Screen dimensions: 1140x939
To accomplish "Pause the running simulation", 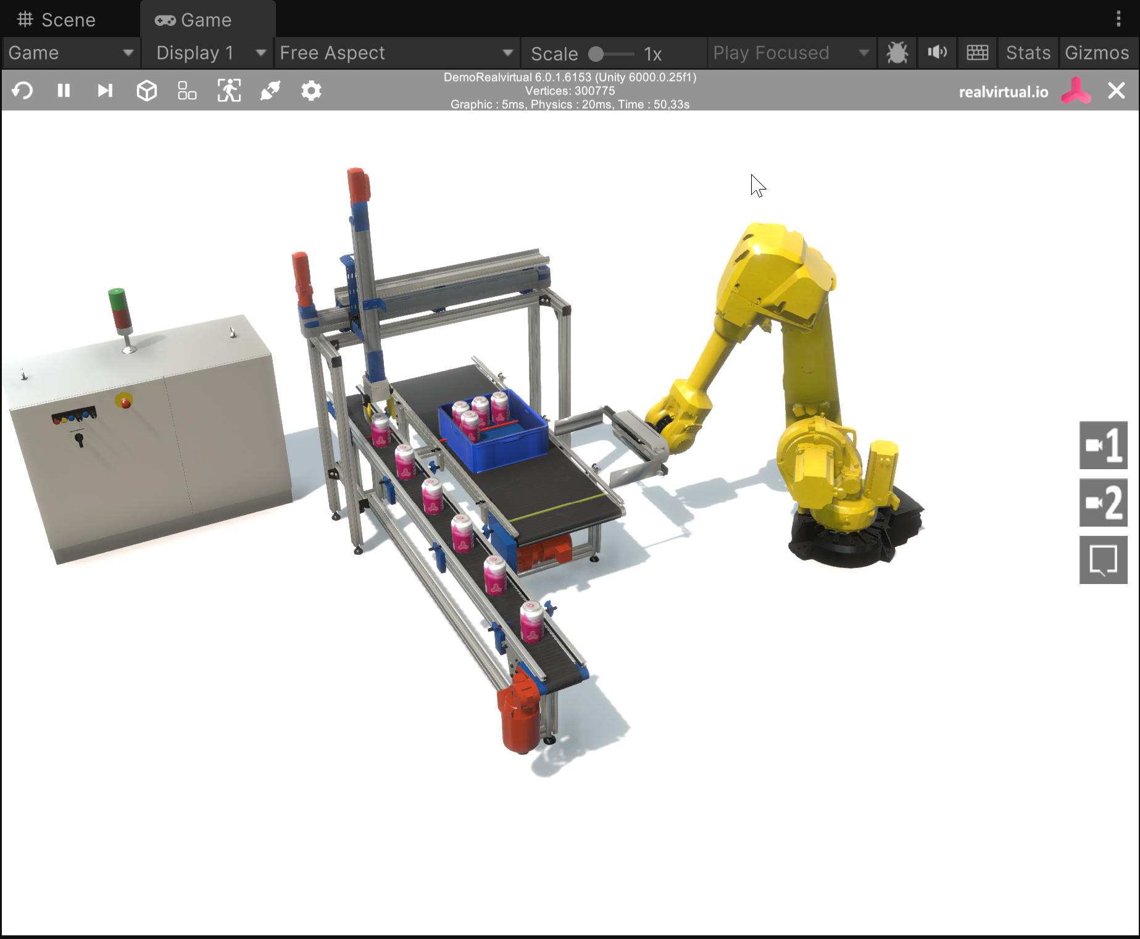I will pyautogui.click(x=64, y=91).
